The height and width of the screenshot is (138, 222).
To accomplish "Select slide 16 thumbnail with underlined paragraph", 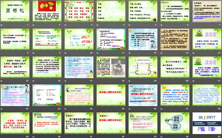I will (x=47, y=67).
